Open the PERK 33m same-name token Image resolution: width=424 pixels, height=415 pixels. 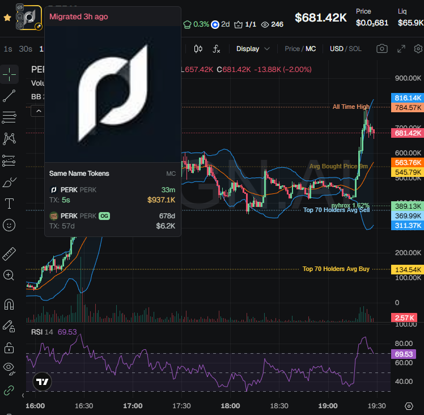(x=112, y=195)
